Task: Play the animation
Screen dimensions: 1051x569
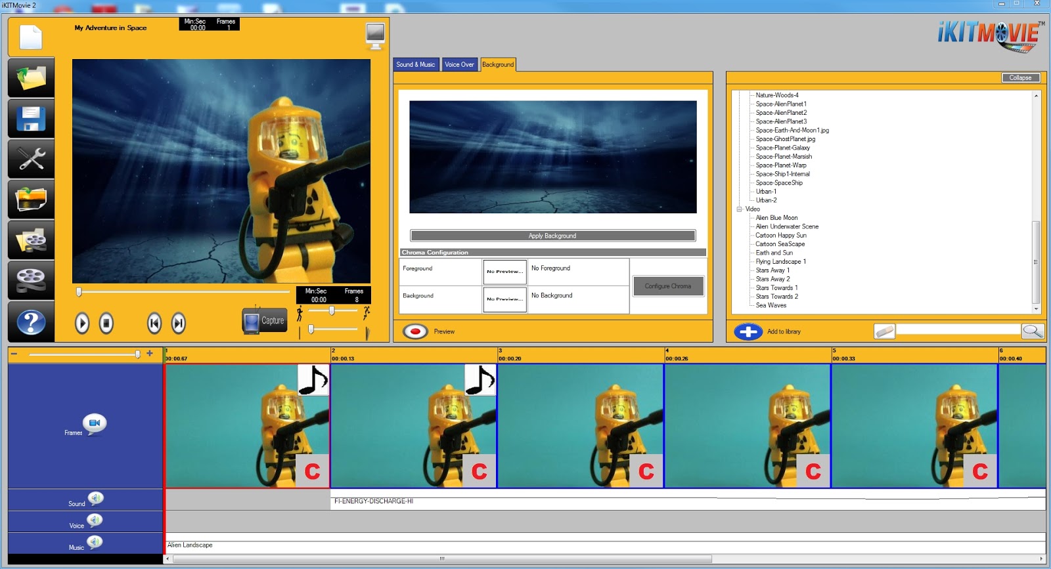Action: tap(82, 323)
